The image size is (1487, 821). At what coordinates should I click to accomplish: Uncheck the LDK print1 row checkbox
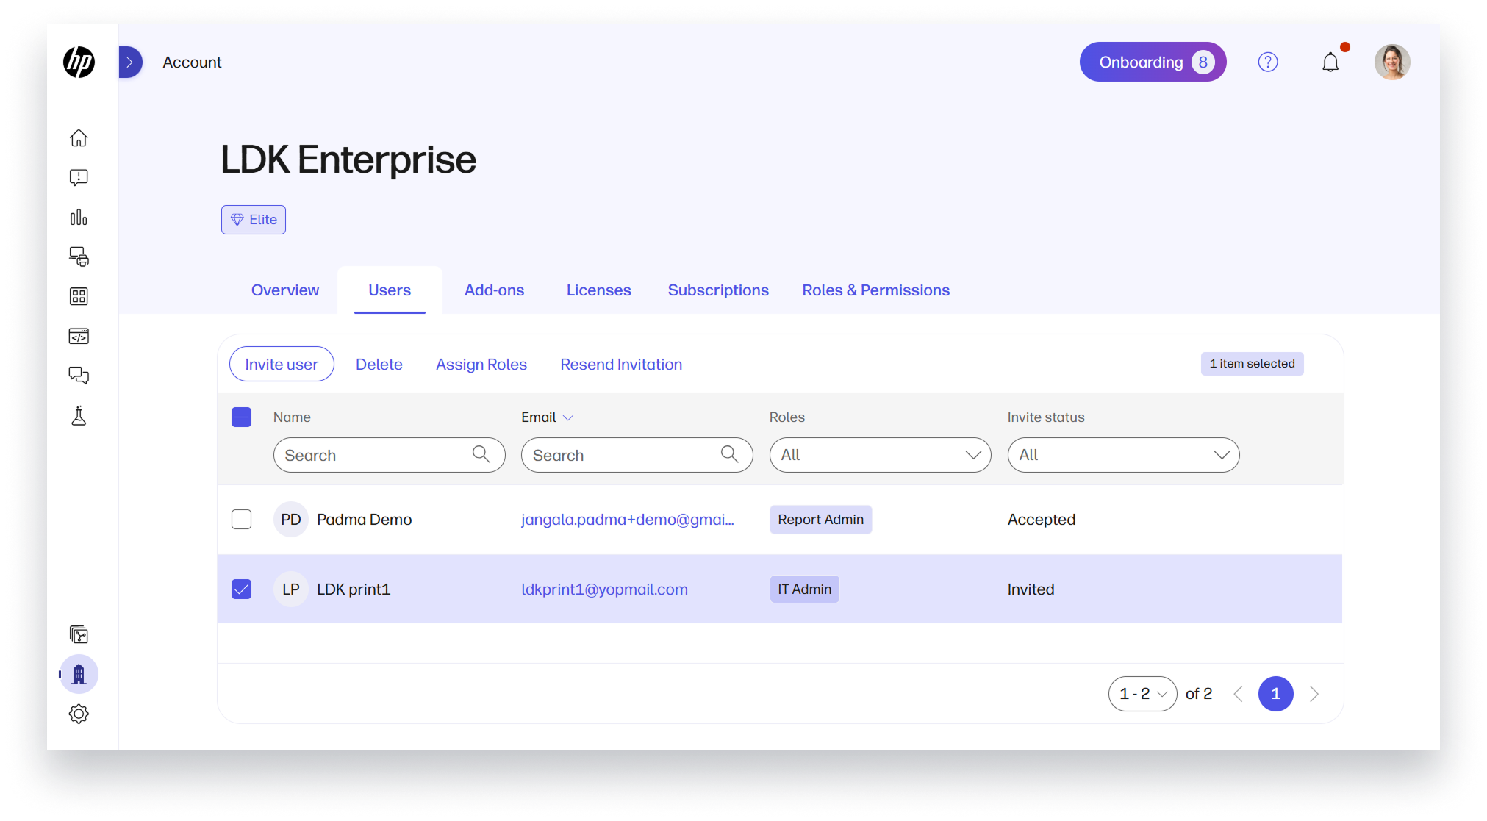click(x=241, y=589)
